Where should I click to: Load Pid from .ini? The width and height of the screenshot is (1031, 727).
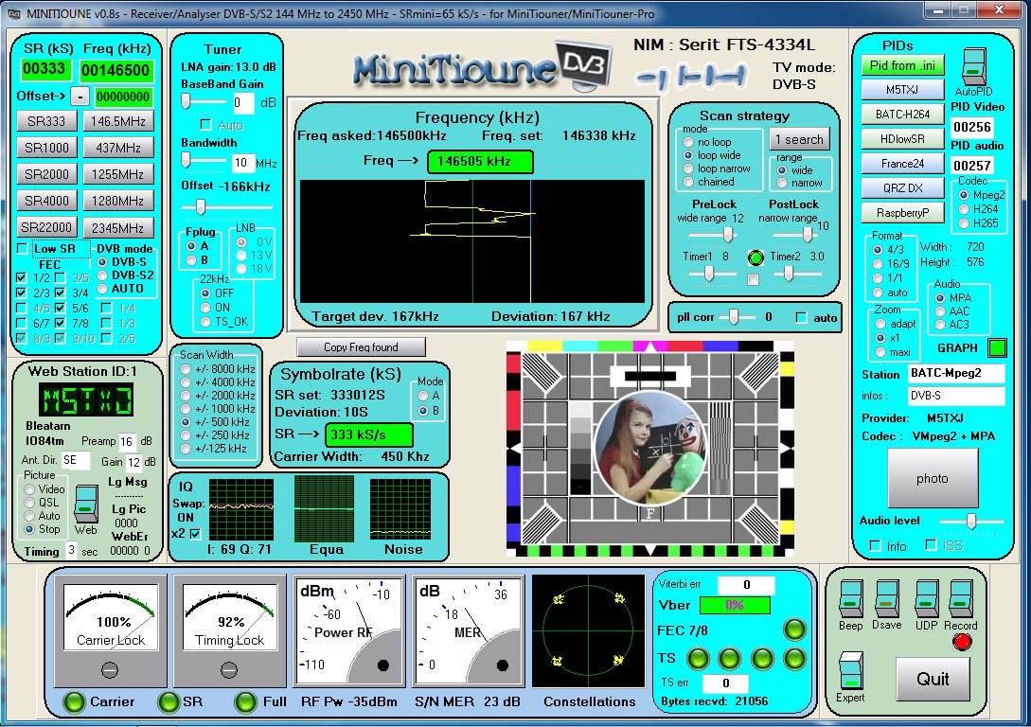tap(902, 65)
